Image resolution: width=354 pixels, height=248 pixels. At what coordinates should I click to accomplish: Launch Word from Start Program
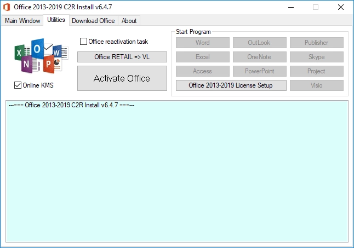203,43
